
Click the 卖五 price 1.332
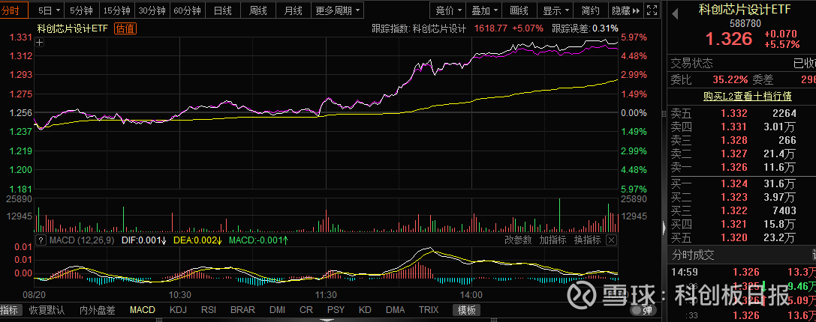coord(733,113)
